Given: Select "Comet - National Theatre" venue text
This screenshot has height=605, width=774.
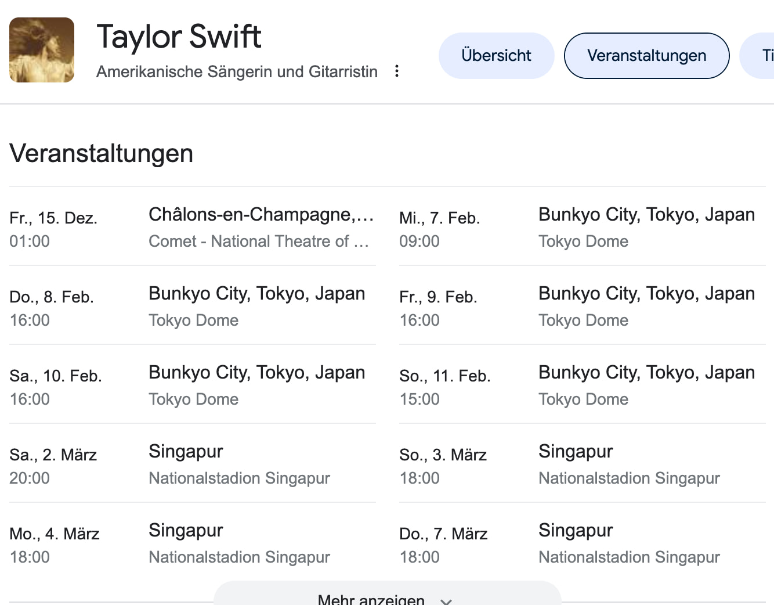Looking at the screenshot, I should pos(259,240).
